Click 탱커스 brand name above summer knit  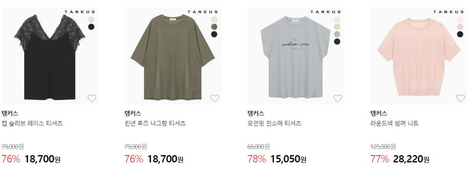click(x=379, y=113)
